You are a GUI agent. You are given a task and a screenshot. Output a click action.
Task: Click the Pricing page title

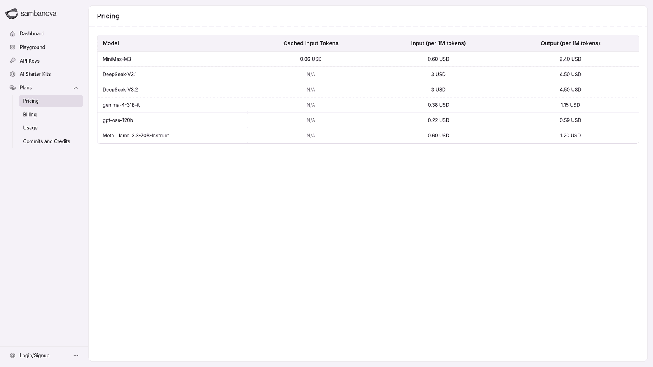108,16
